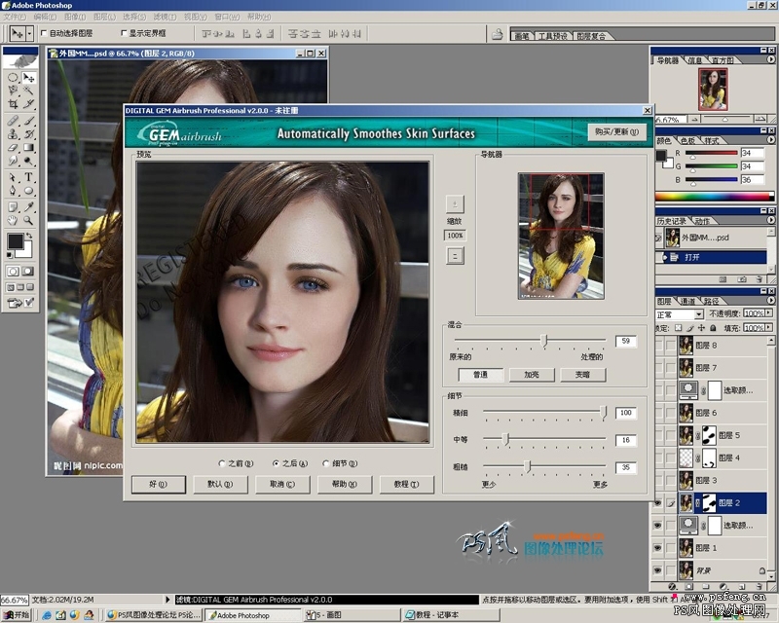
Task: Click the 购买/更新 button
Action: (x=617, y=131)
